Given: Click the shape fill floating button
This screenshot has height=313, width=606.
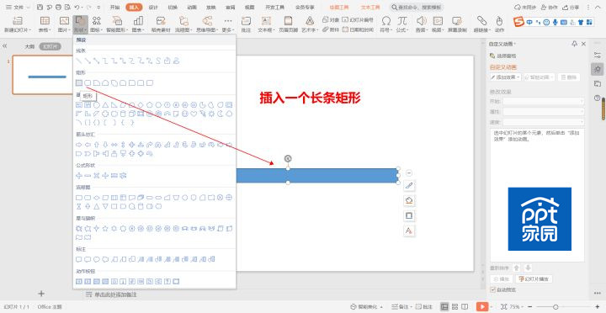Looking at the screenshot, I should click(x=409, y=200).
